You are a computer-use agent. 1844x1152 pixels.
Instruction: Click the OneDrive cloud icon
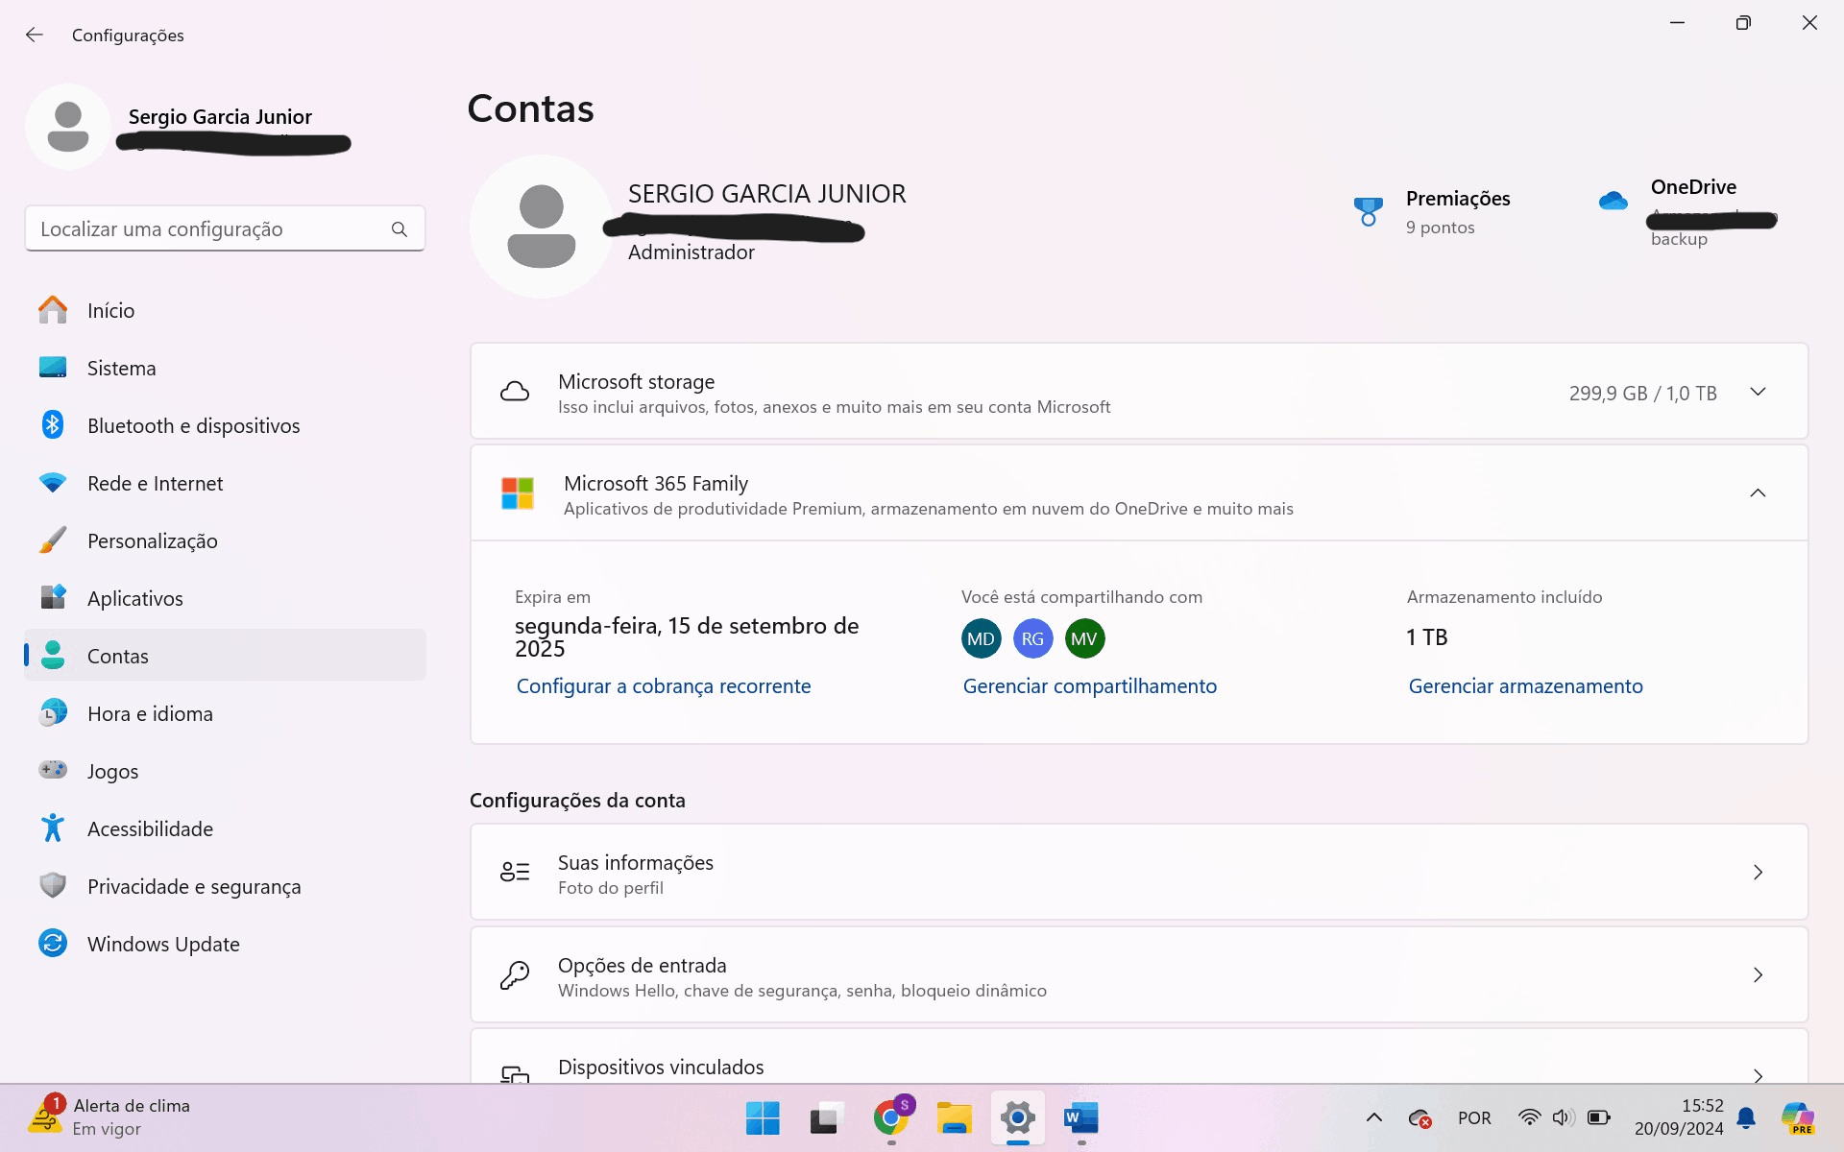click(1613, 201)
